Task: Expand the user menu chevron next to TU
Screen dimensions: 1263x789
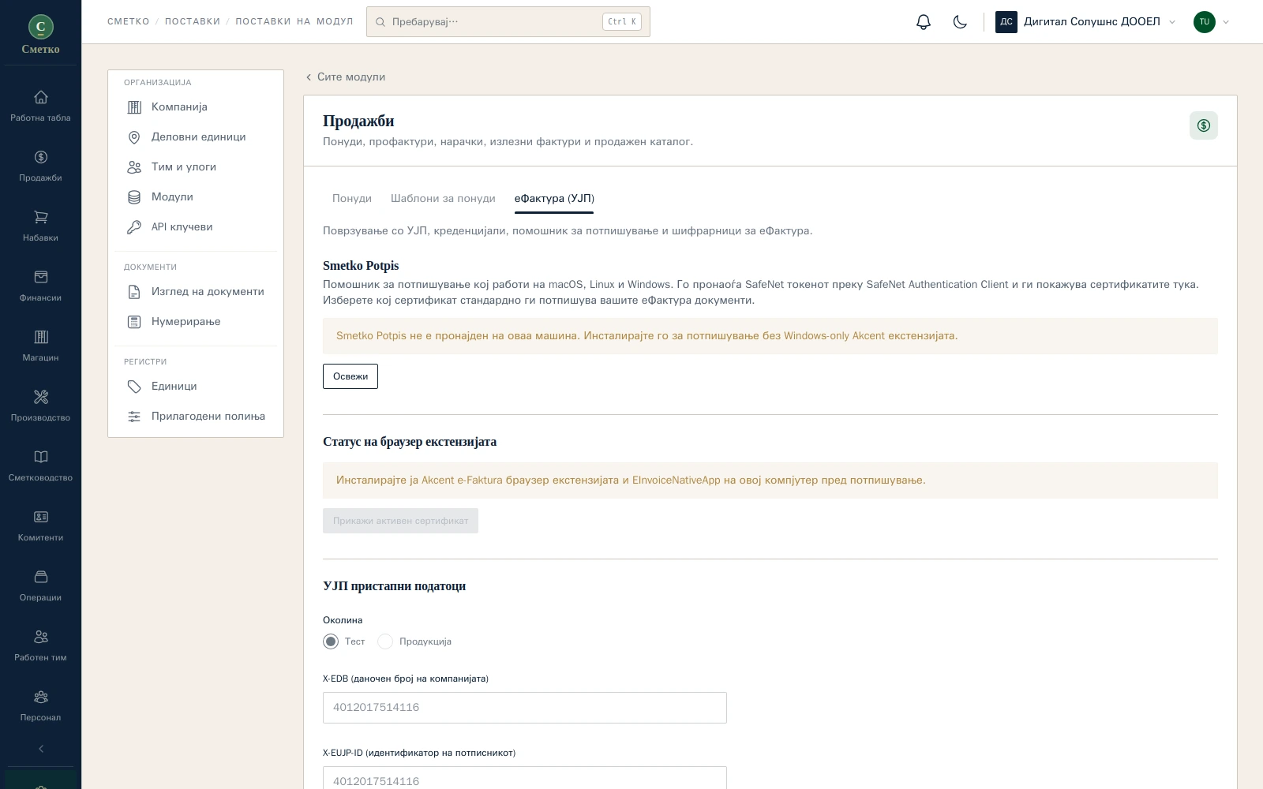Action: click(x=1226, y=22)
